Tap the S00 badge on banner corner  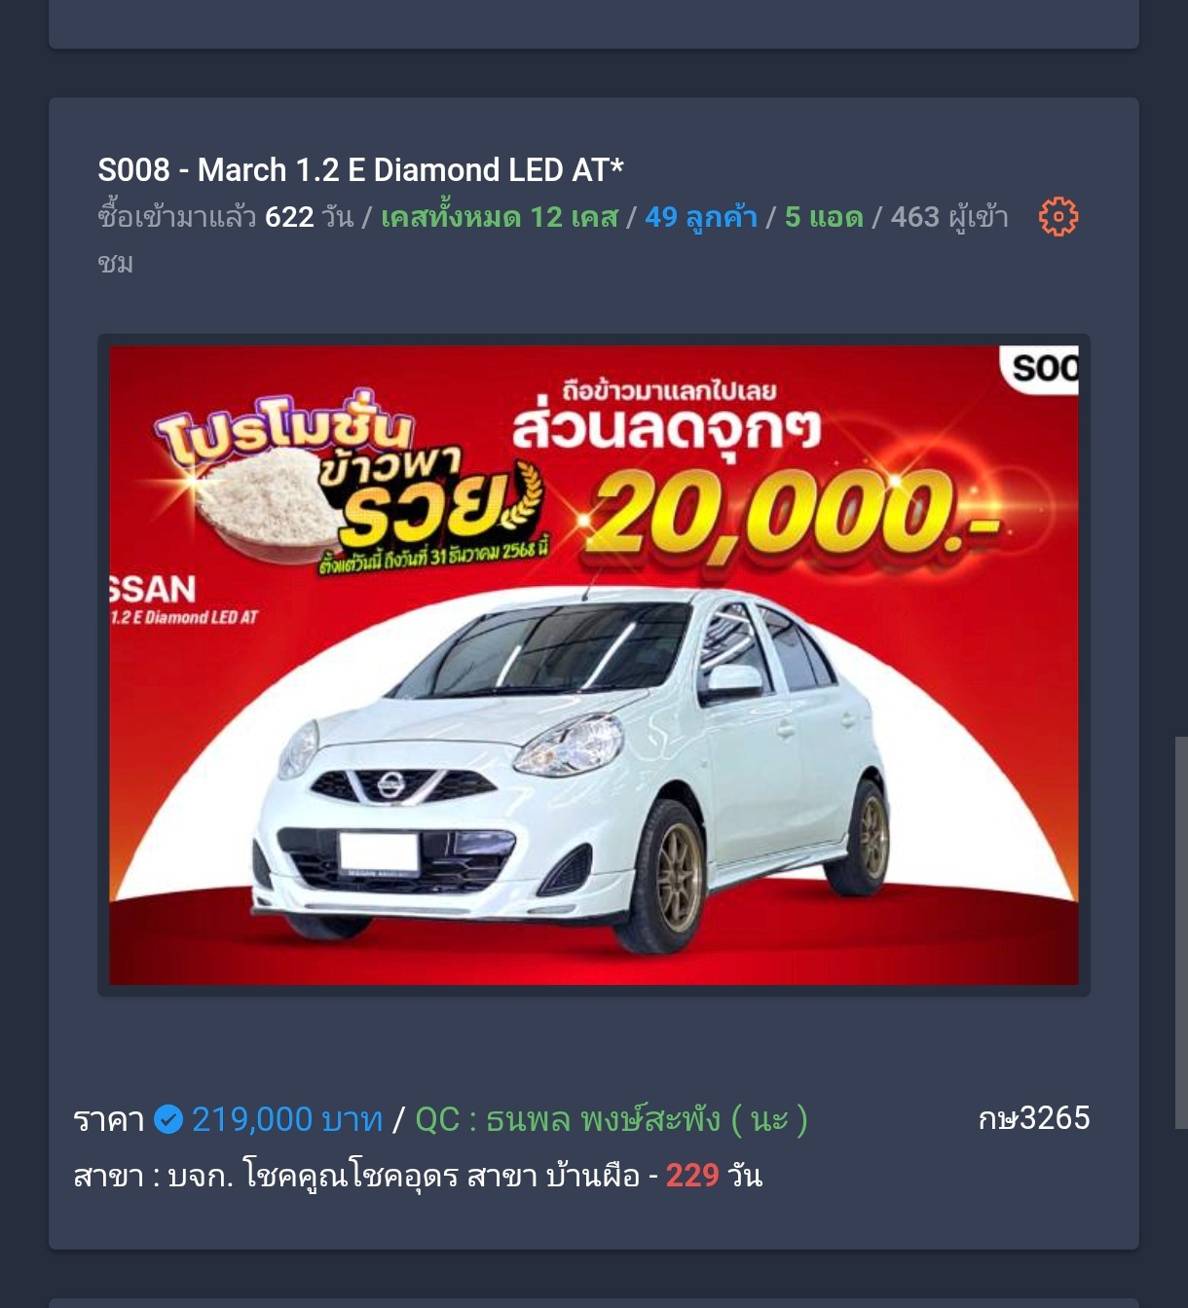point(1040,369)
